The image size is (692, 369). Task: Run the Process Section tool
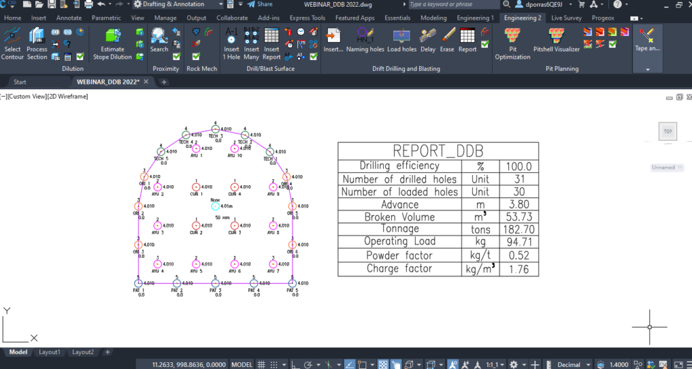click(x=37, y=43)
